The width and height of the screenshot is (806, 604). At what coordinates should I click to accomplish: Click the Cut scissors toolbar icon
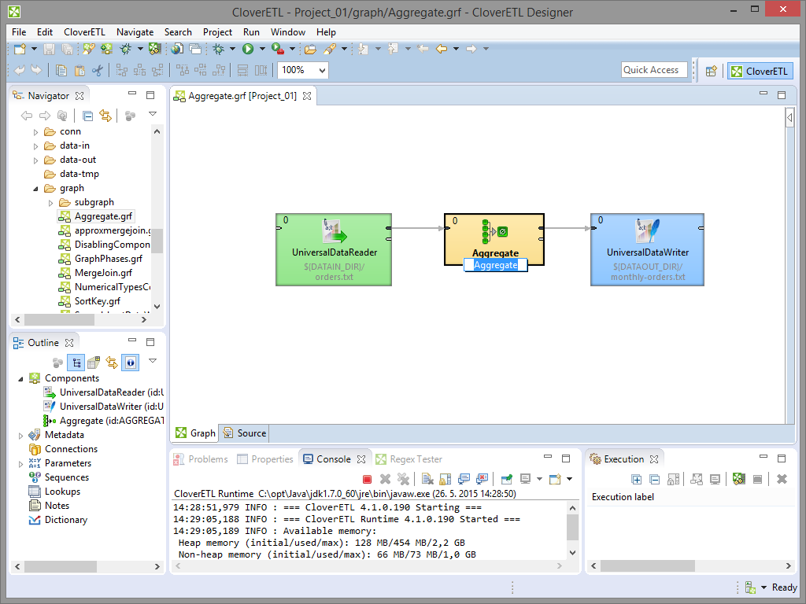[98, 70]
